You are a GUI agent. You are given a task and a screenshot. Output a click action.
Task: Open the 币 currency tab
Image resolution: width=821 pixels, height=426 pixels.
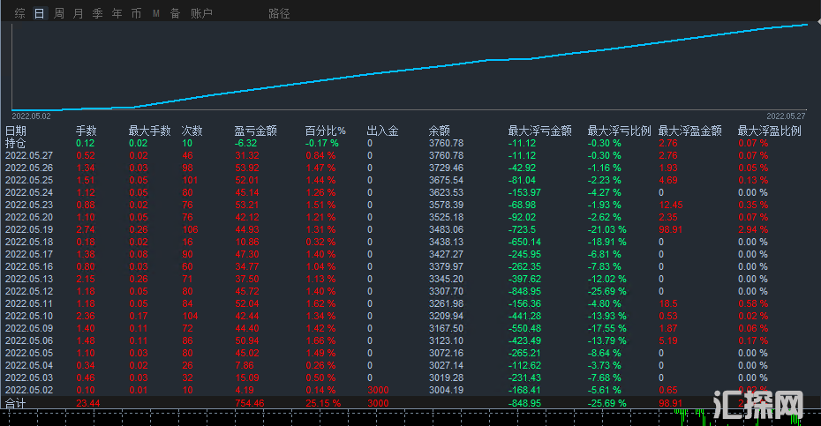[136, 13]
